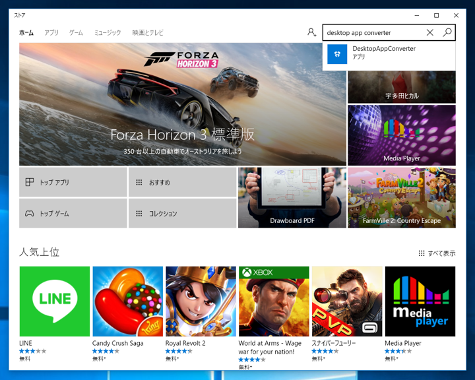Open the コレクション category button
This screenshot has width=475, height=380.
coord(182,213)
